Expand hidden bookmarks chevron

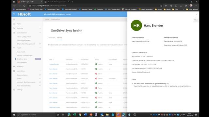click(183, 9)
